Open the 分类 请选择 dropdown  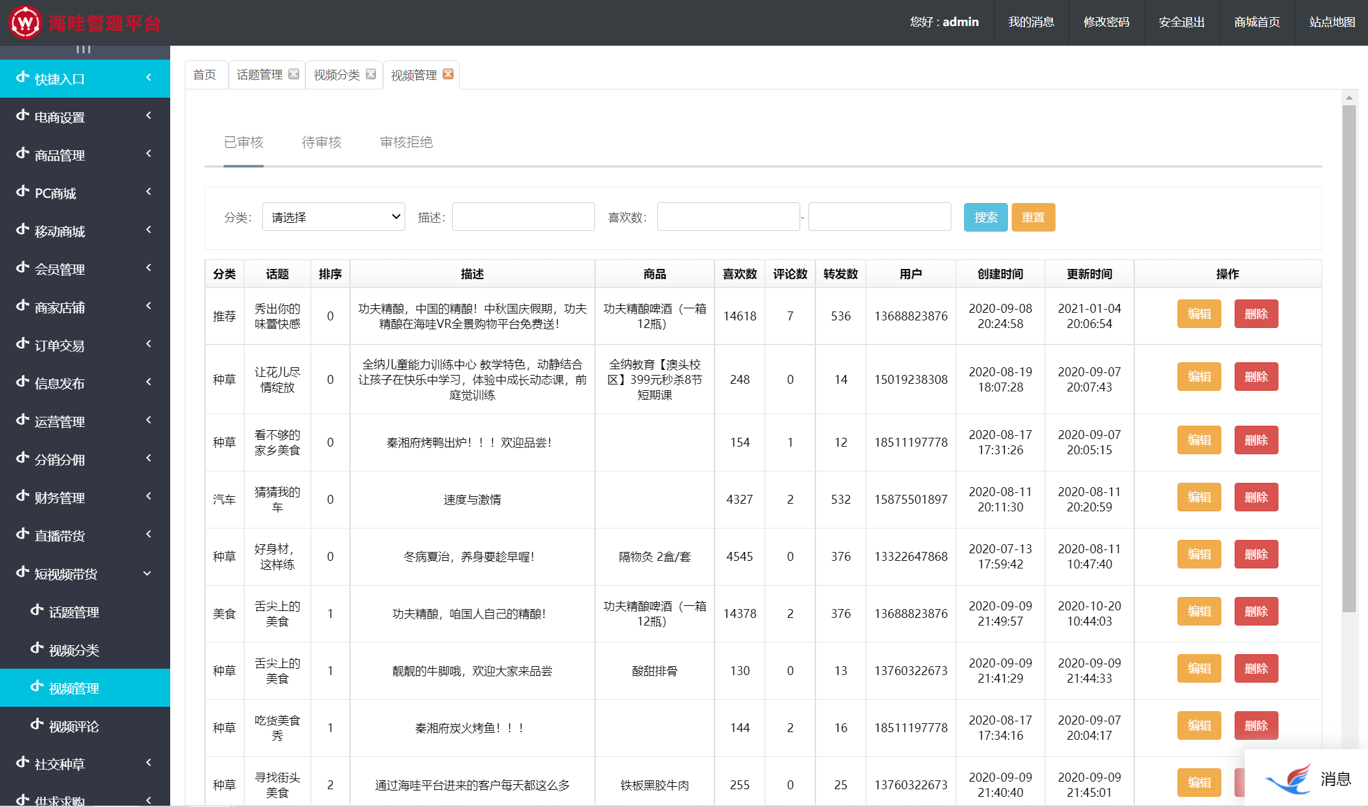[x=333, y=217]
